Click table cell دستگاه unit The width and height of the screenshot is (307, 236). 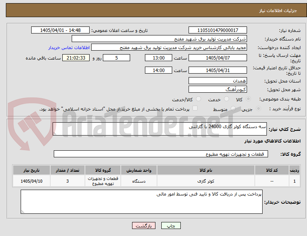(x=139, y=181)
